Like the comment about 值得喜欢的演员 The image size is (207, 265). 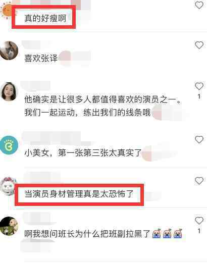coord(199,86)
